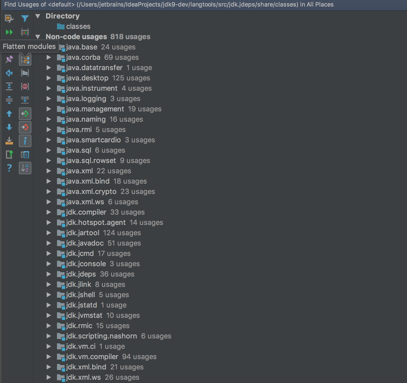Select 'jdk.hotspot.agent 14 usages' row
Screen dimensions: 407x383
110,222
